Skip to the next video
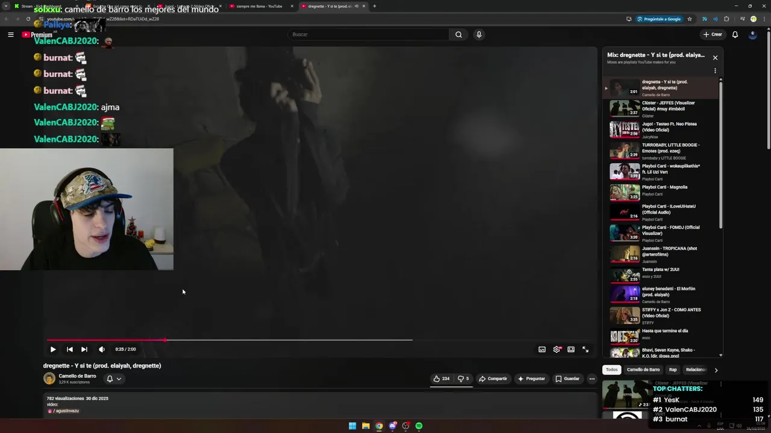The height and width of the screenshot is (433, 771). 84,349
